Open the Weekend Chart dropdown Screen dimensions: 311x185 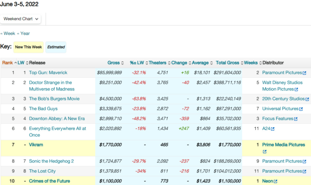point(21,19)
